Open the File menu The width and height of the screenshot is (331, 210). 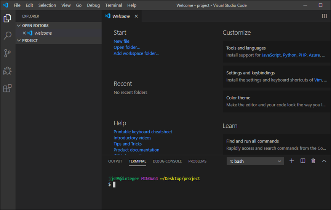click(17, 5)
